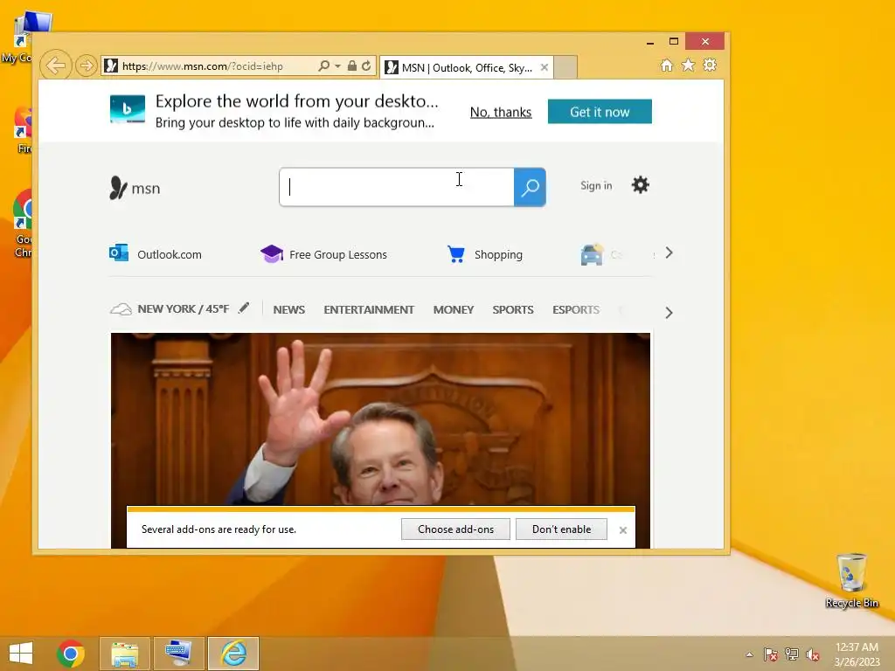This screenshot has height=671, width=895.
Task: Select the Firefox desktop shortcut
Action: click(23, 131)
